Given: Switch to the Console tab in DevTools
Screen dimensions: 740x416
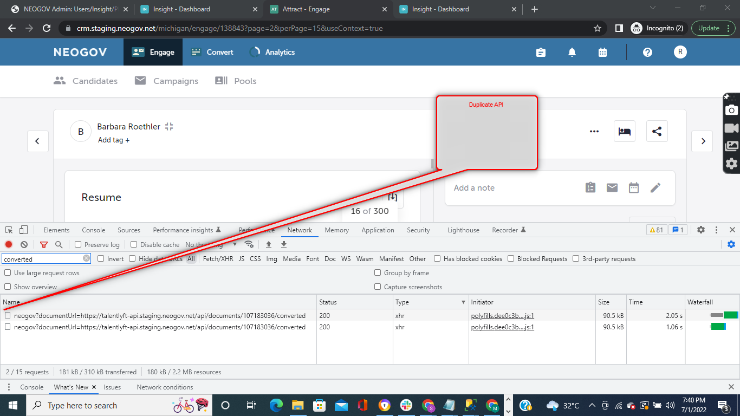Looking at the screenshot, I should click(93, 230).
